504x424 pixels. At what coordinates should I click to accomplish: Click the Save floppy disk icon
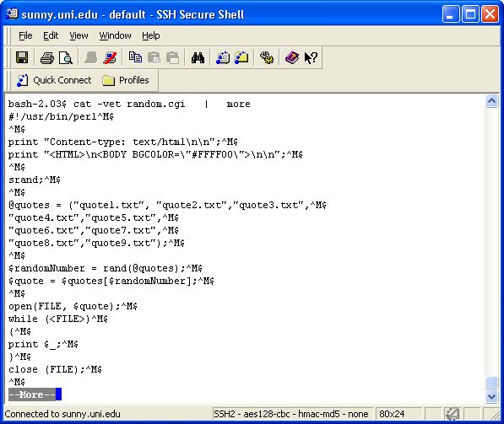[x=22, y=58]
